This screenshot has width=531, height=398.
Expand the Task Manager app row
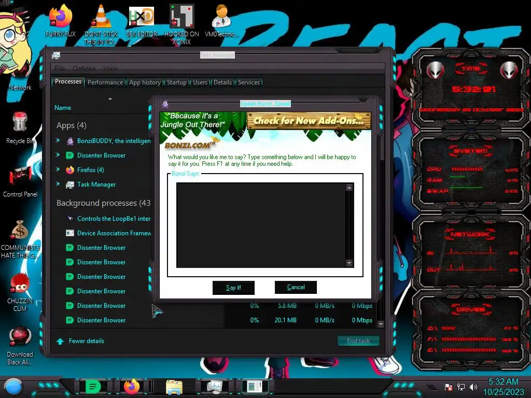58,184
